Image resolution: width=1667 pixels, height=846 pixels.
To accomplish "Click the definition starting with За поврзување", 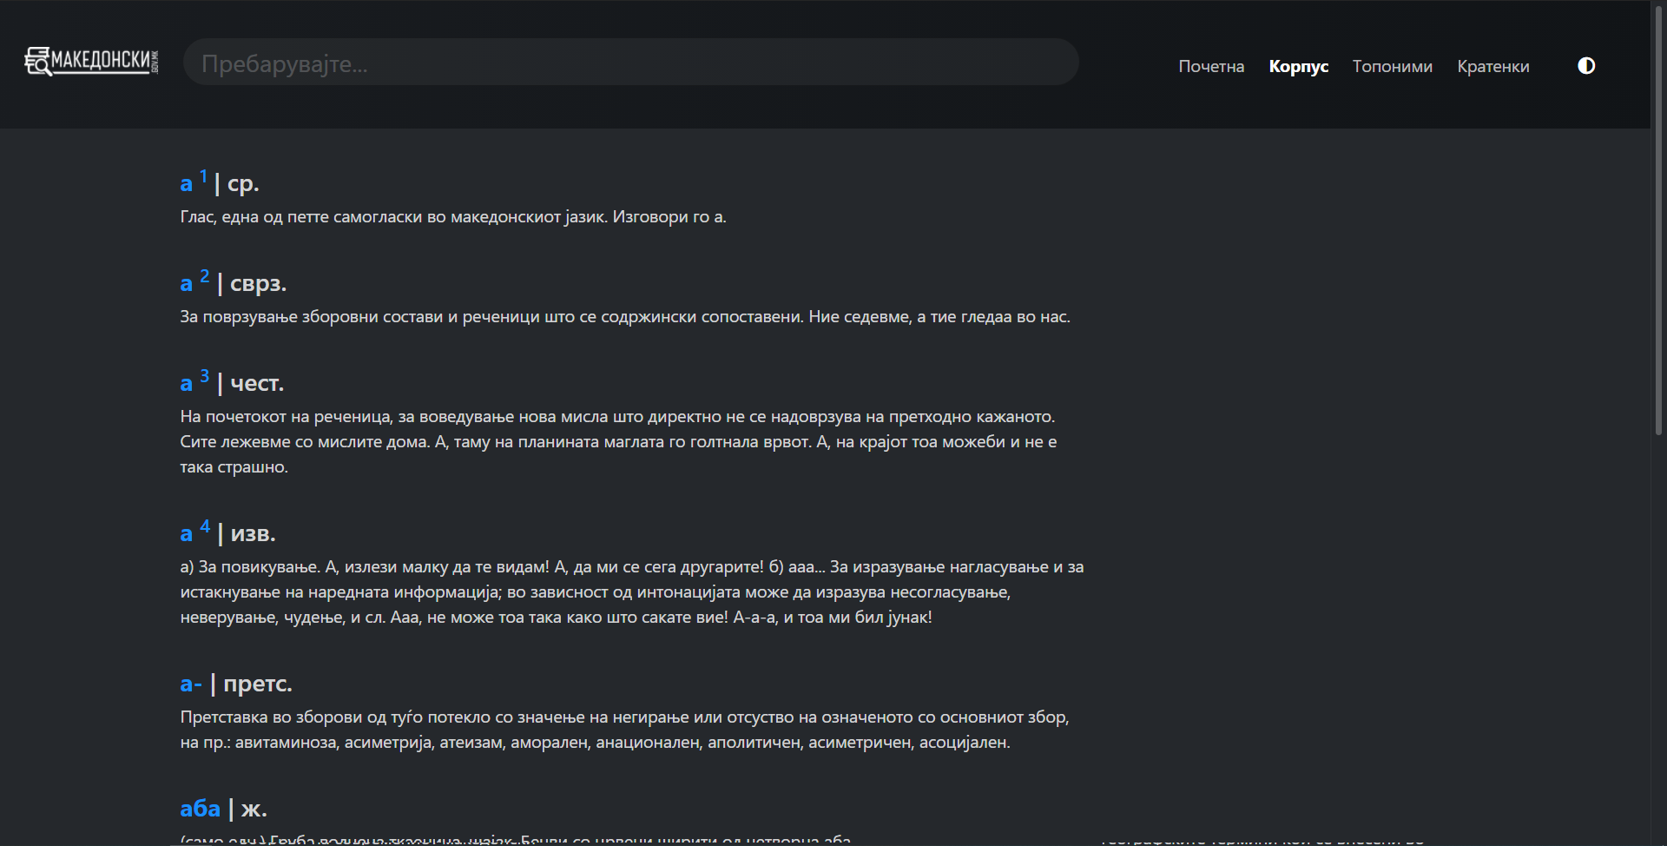I will tap(624, 317).
